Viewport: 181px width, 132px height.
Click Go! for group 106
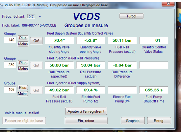coord(36,90)
